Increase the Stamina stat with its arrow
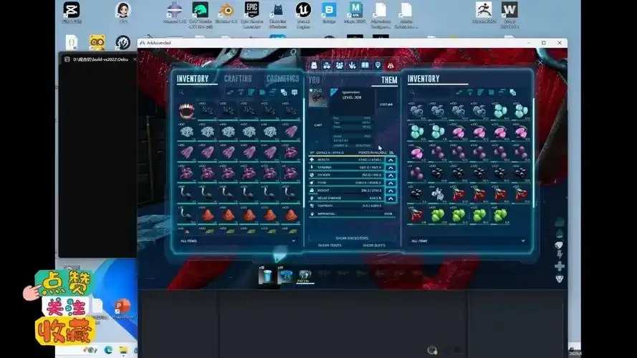This screenshot has height=358, width=637. pyautogui.click(x=391, y=168)
